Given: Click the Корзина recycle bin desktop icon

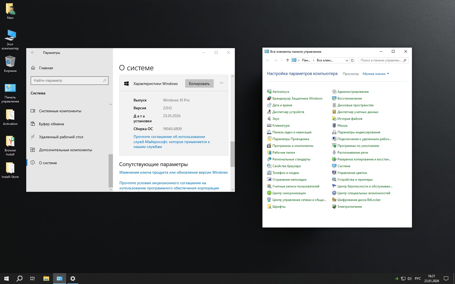Looking at the screenshot, I should (x=10, y=64).
